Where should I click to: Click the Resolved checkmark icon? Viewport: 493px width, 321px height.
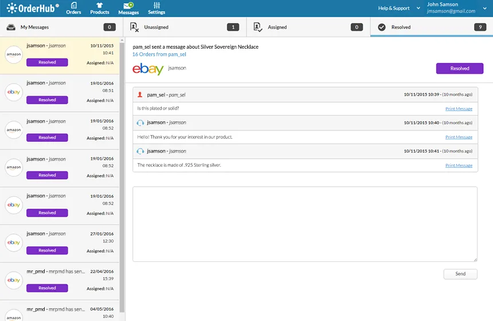click(x=382, y=28)
